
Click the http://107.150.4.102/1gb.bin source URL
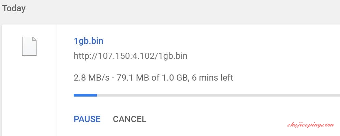pos(131,56)
